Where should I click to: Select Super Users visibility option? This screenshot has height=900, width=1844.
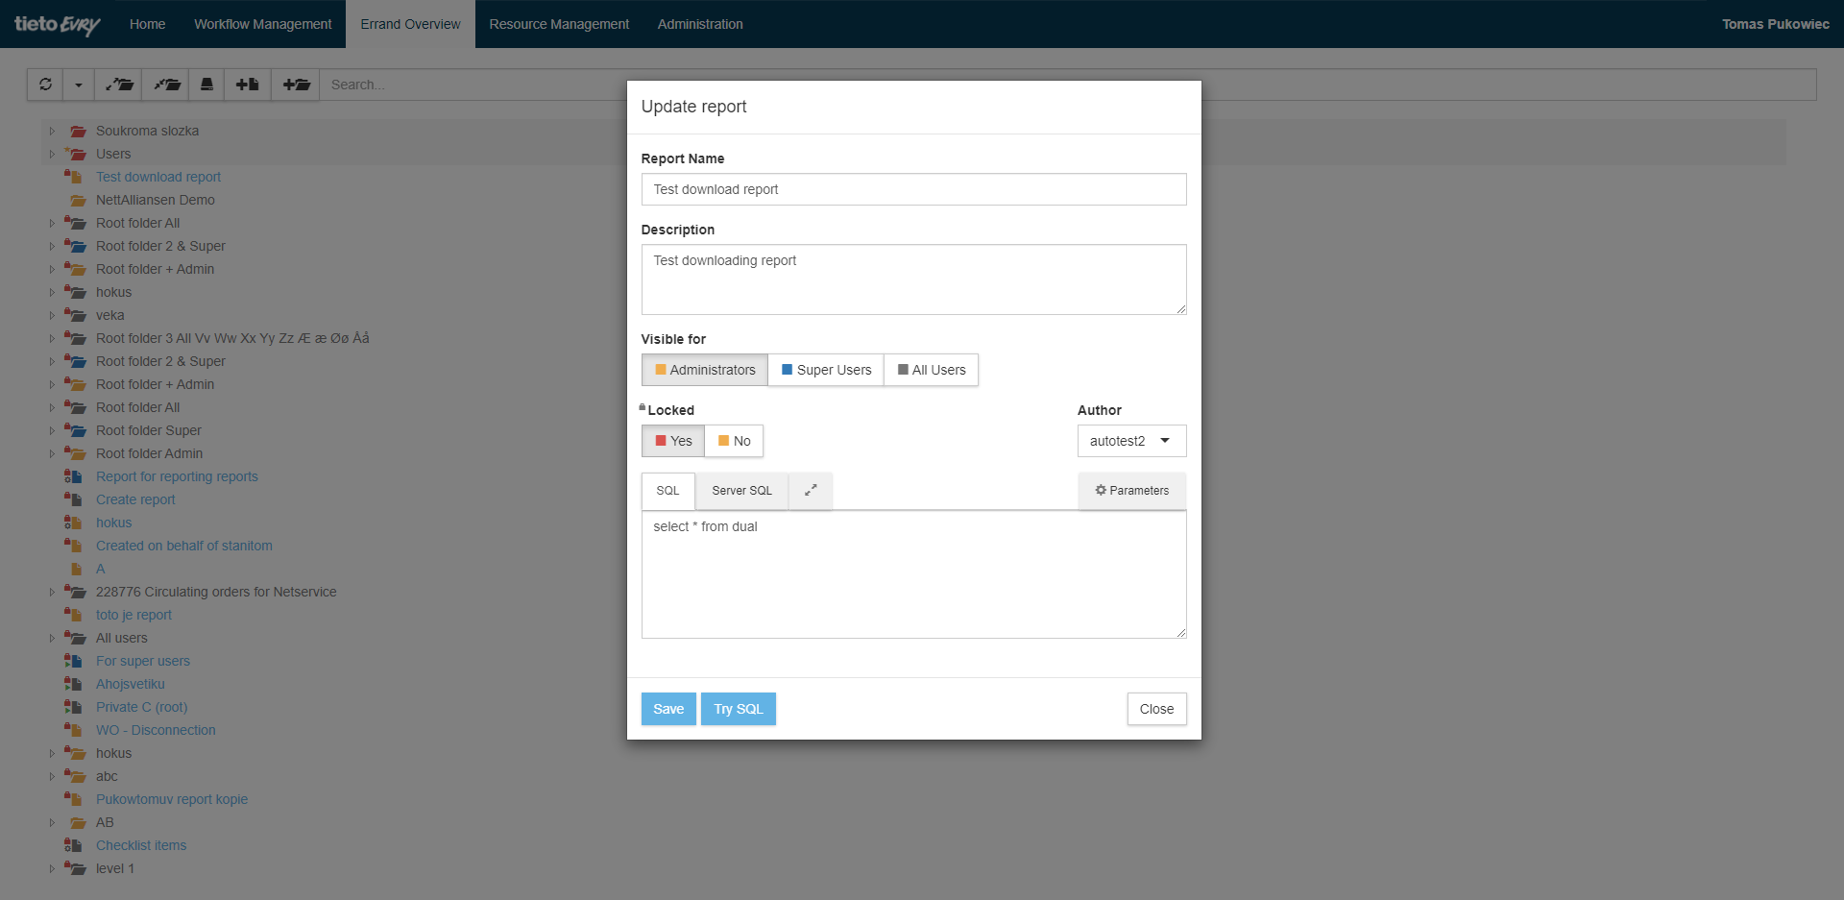pos(826,370)
